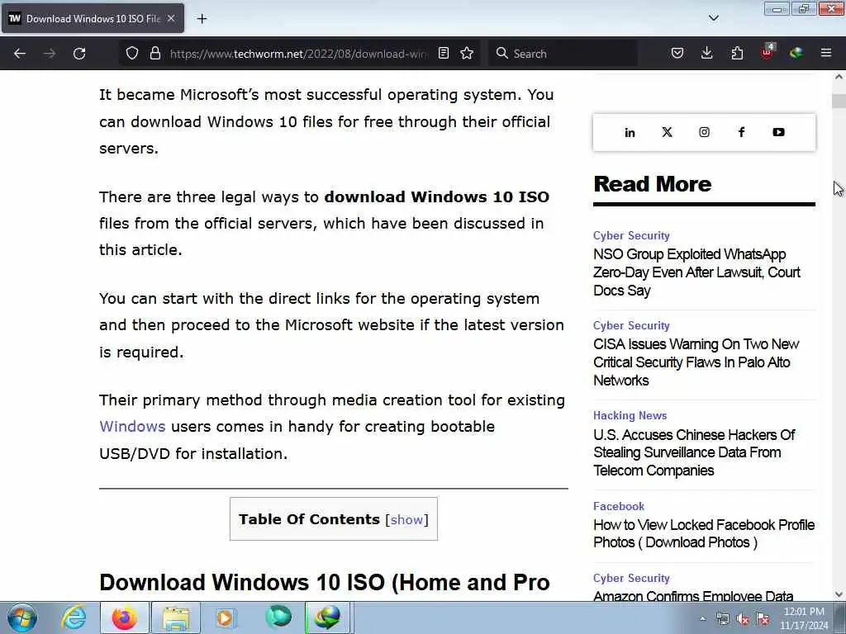Viewport: 846px width, 634px height.
Task: Open the green round app on taskbar
Action: [x=278, y=617]
